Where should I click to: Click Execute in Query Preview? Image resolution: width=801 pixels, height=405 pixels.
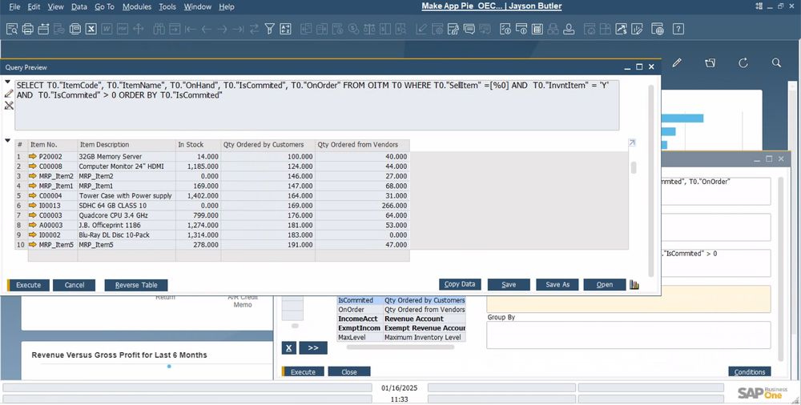coord(29,285)
